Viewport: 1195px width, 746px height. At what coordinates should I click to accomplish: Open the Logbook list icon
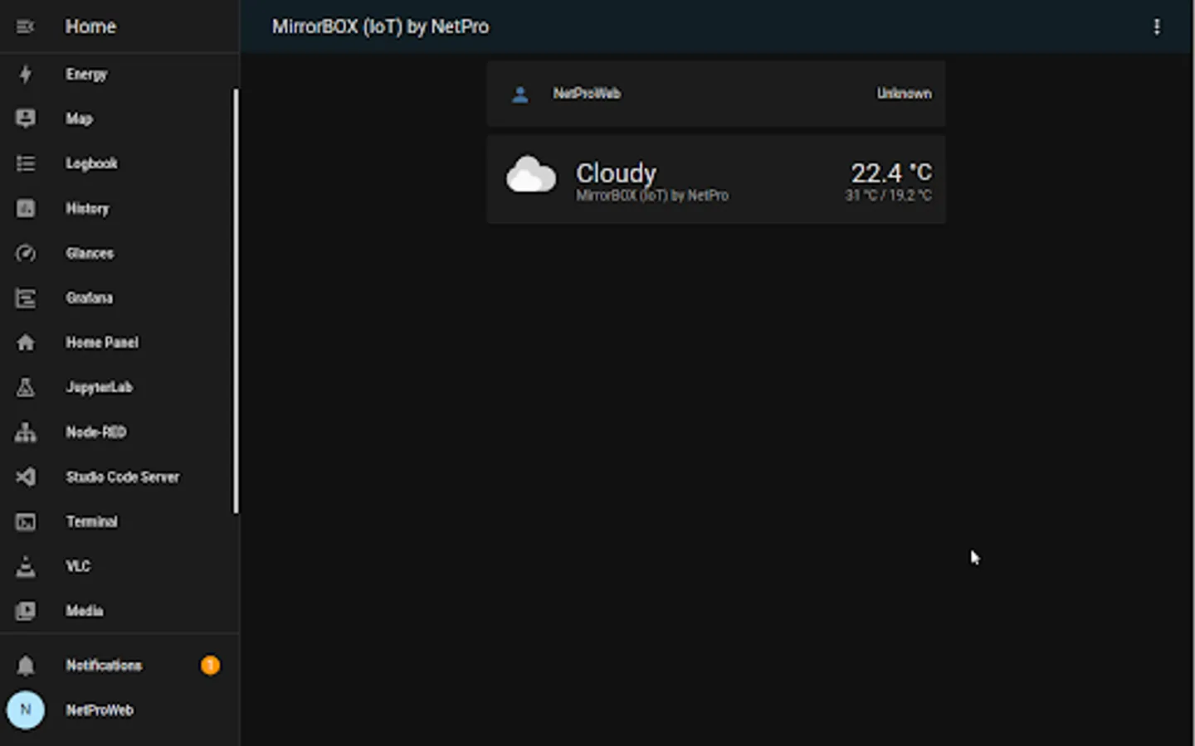[26, 163]
